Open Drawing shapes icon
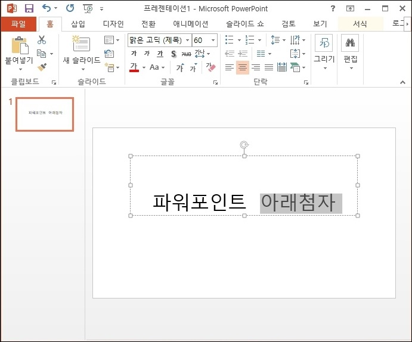Image resolution: width=412 pixels, height=342 pixels. (324, 43)
